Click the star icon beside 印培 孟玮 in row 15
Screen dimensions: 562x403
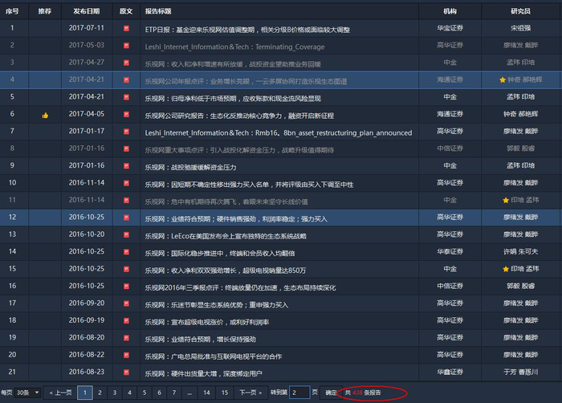click(x=506, y=269)
